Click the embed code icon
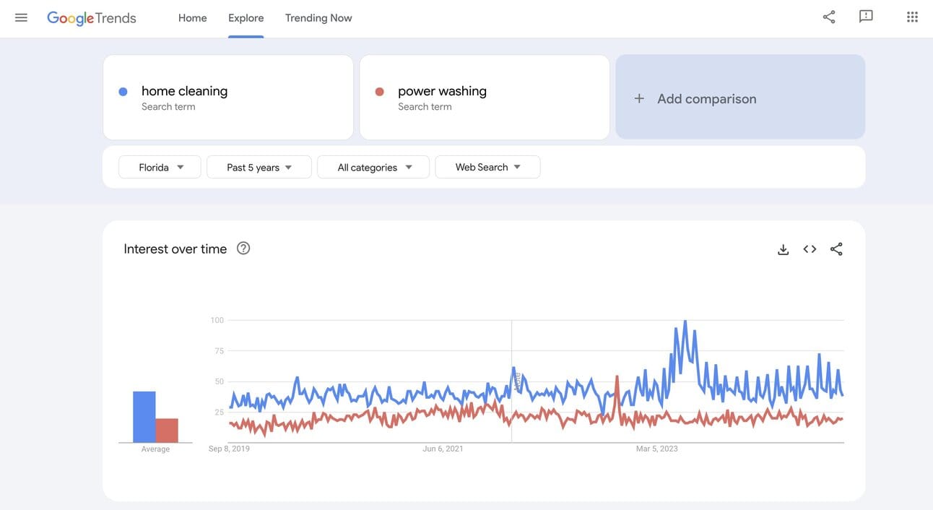This screenshot has height=510, width=933. pos(810,249)
